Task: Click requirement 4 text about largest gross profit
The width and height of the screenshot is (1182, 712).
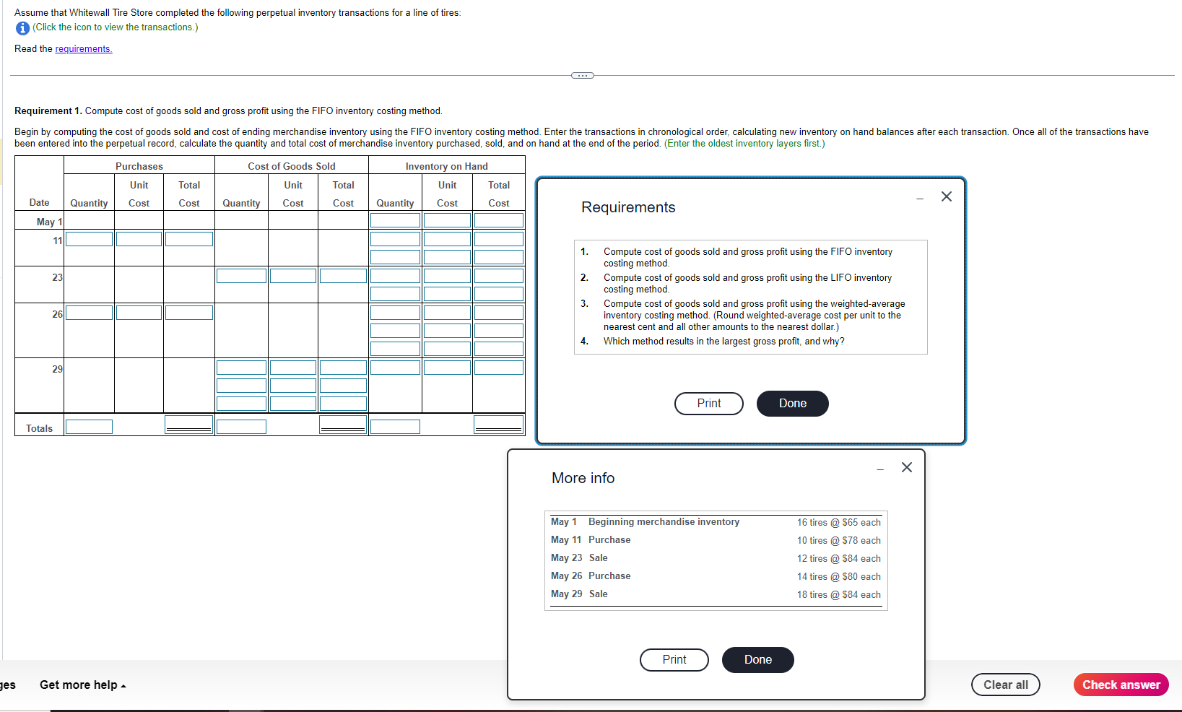Action: (x=723, y=342)
